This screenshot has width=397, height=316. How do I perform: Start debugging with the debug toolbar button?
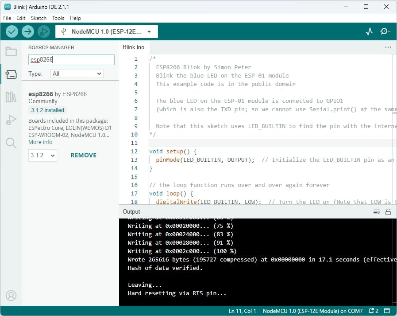pos(44,32)
